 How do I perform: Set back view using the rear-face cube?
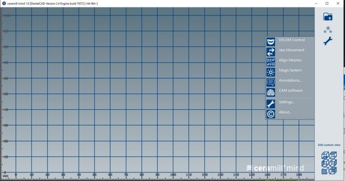pyautogui.click(x=333, y=171)
